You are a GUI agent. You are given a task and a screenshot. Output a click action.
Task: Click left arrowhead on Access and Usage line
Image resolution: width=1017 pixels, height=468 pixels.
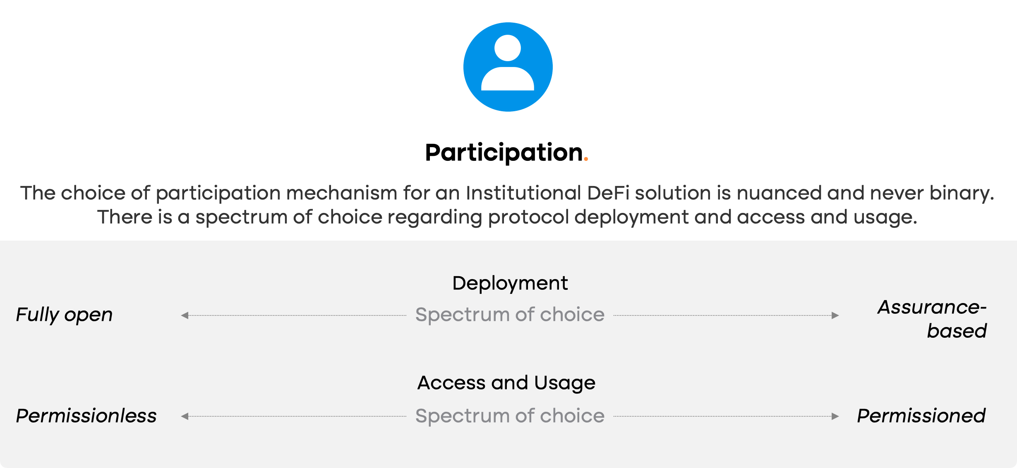[185, 416]
